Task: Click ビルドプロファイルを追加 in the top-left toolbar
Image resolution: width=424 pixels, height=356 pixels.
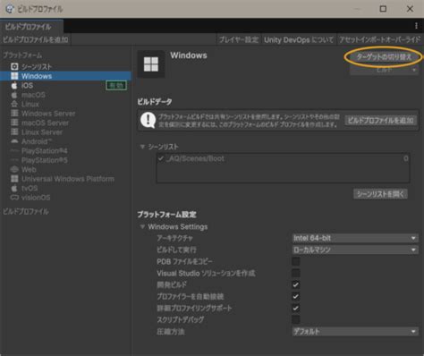Action: (36, 39)
